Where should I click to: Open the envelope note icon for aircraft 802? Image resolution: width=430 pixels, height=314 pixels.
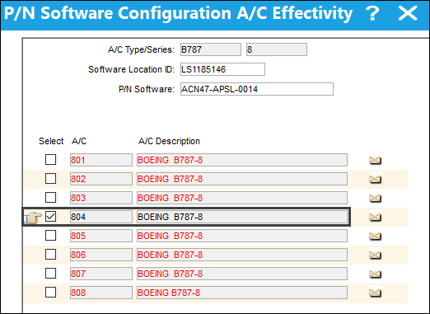click(x=375, y=179)
